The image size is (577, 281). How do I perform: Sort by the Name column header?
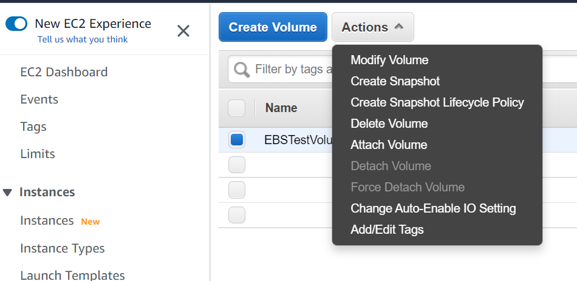point(281,108)
